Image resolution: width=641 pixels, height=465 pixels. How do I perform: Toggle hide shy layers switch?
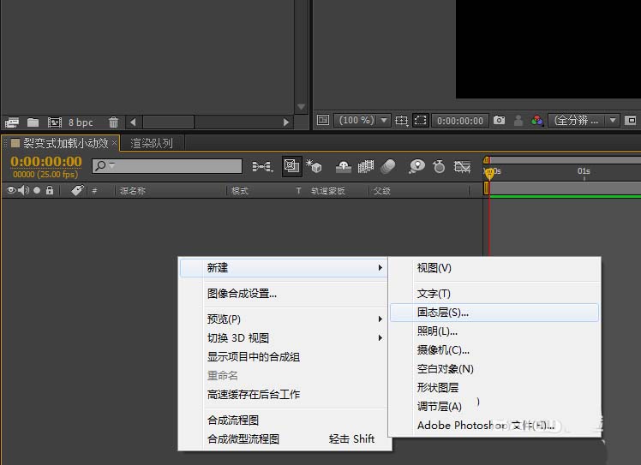pyautogui.click(x=343, y=166)
